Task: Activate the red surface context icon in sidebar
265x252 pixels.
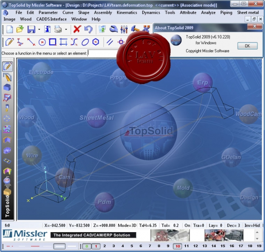Action: click(7, 98)
